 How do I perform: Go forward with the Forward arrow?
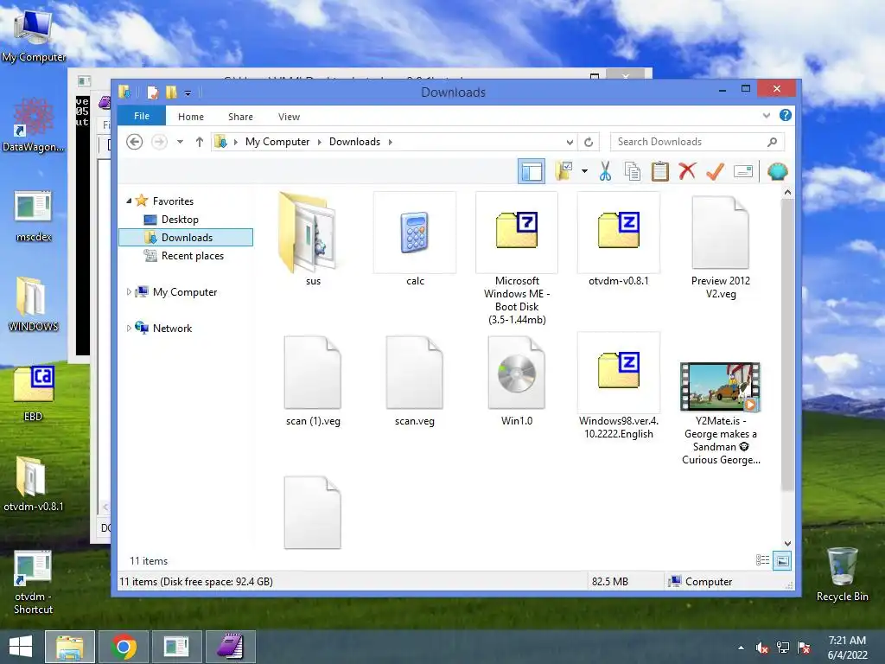pyautogui.click(x=159, y=142)
